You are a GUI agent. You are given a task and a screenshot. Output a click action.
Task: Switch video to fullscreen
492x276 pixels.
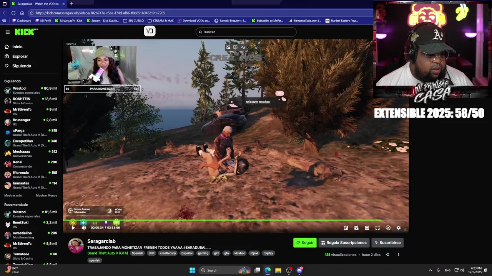[377, 228]
